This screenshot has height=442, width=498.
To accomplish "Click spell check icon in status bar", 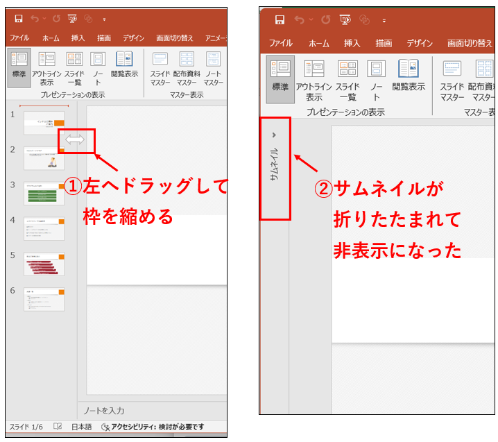I will [x=58, y=427].
